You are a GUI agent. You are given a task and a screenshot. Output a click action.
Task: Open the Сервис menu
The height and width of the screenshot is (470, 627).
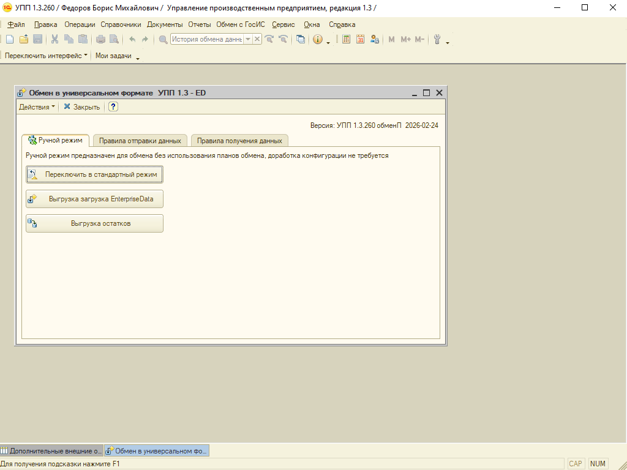click(x=283, y=24)
